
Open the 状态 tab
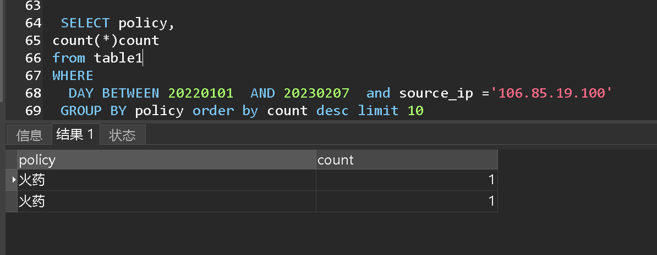point(122,135)
